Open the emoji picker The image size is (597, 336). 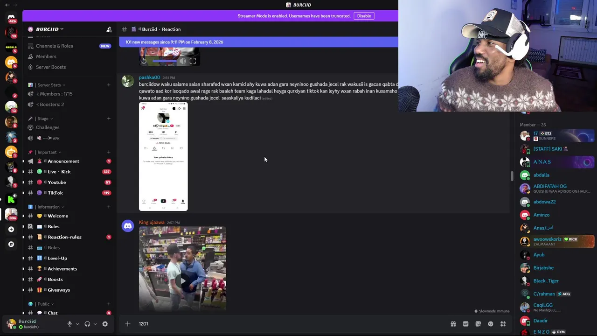[491, 324]
